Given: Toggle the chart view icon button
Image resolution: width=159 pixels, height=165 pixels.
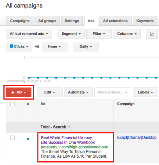Looking at the screenshot, I should (x=152, y=34).
